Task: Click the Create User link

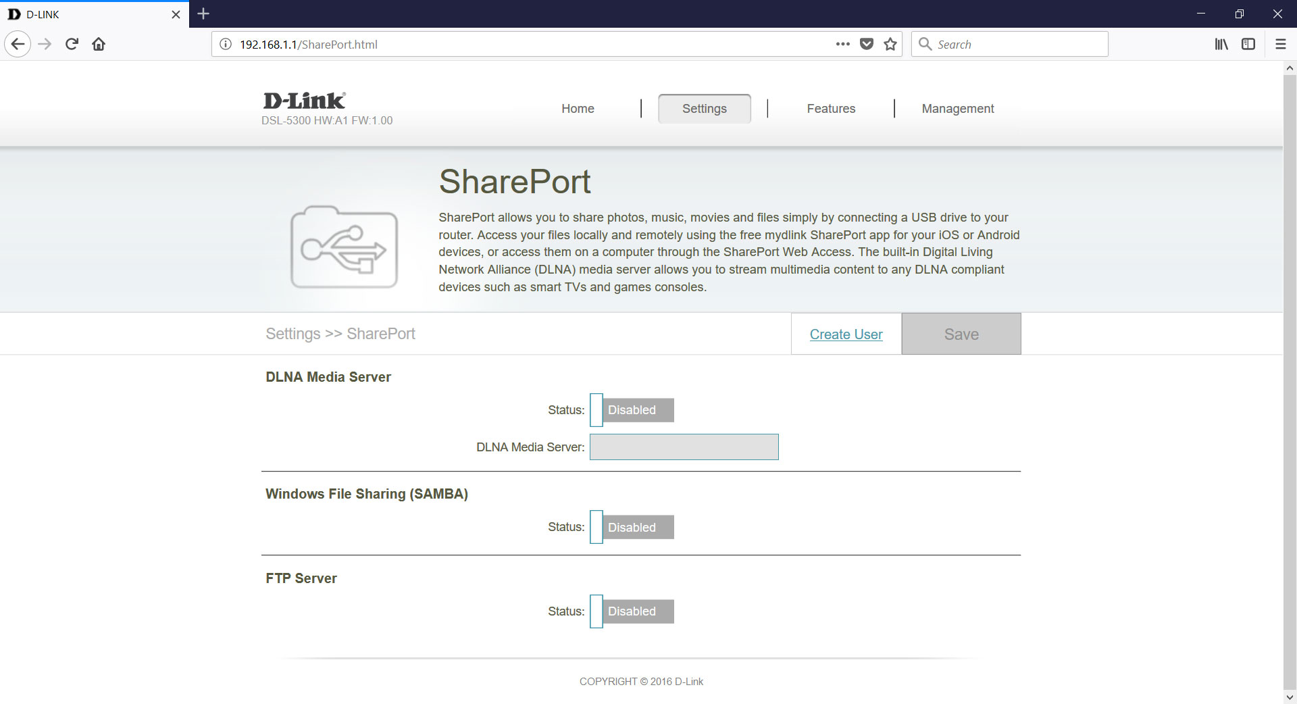Action: click(846, 334)
